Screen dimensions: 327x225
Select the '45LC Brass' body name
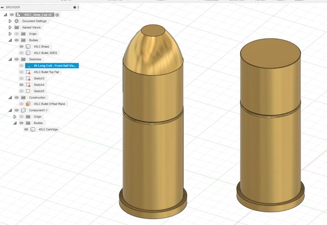42,47
